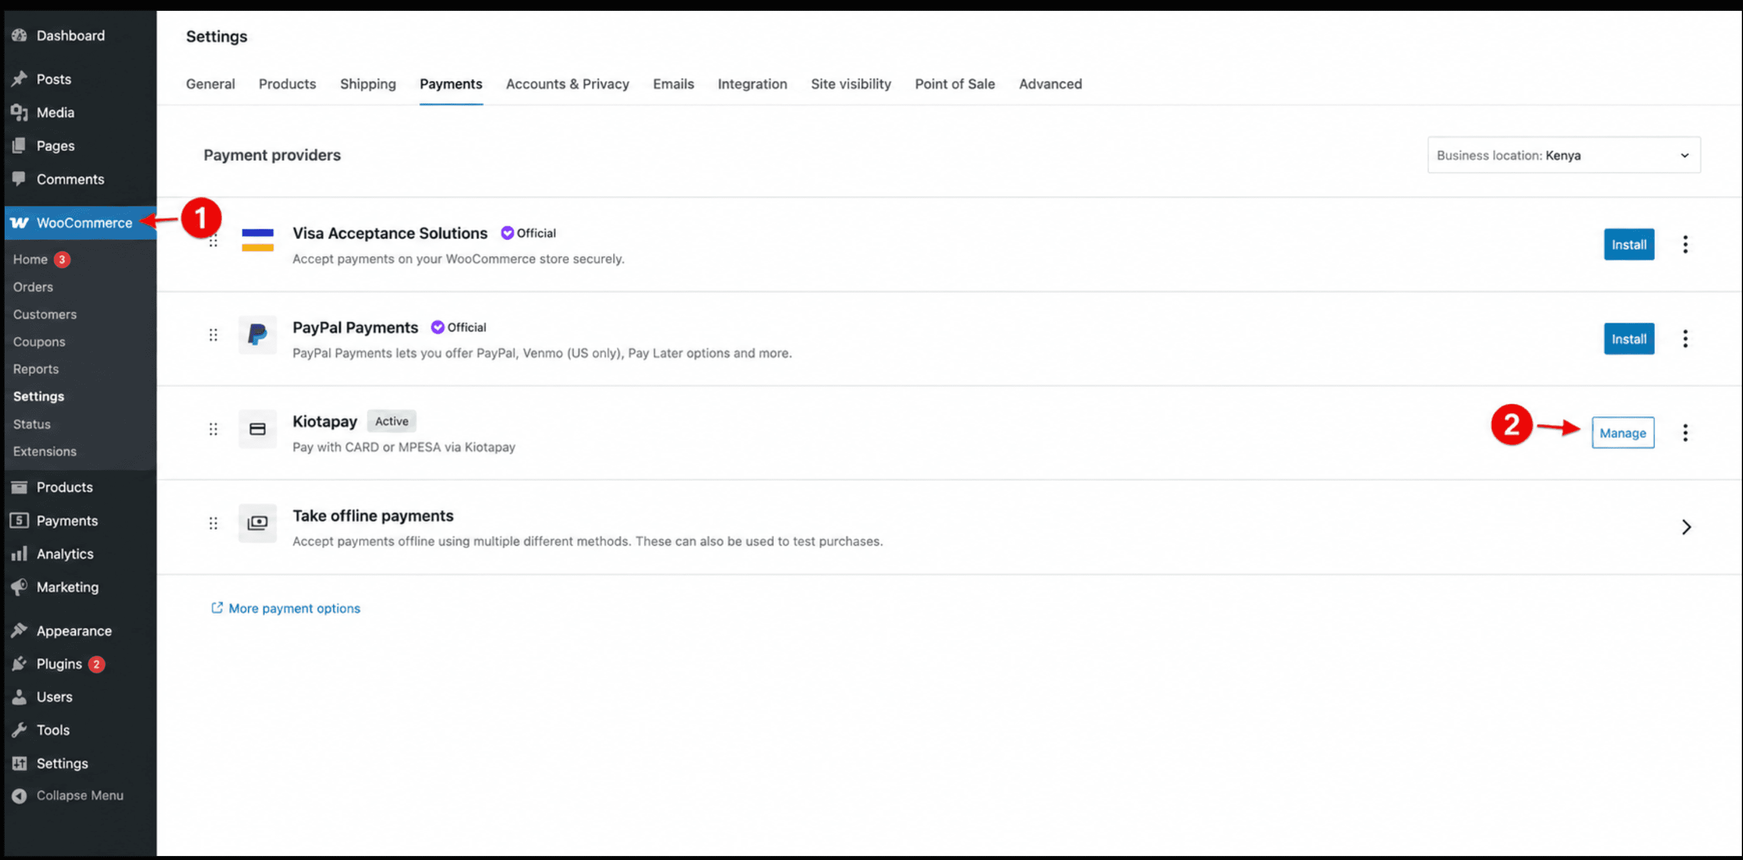Image resolution: width=1743 pixels, height=860 pixels.
Task: Click the Appearance paintbrush icon
Action: [x=19, y=630]
